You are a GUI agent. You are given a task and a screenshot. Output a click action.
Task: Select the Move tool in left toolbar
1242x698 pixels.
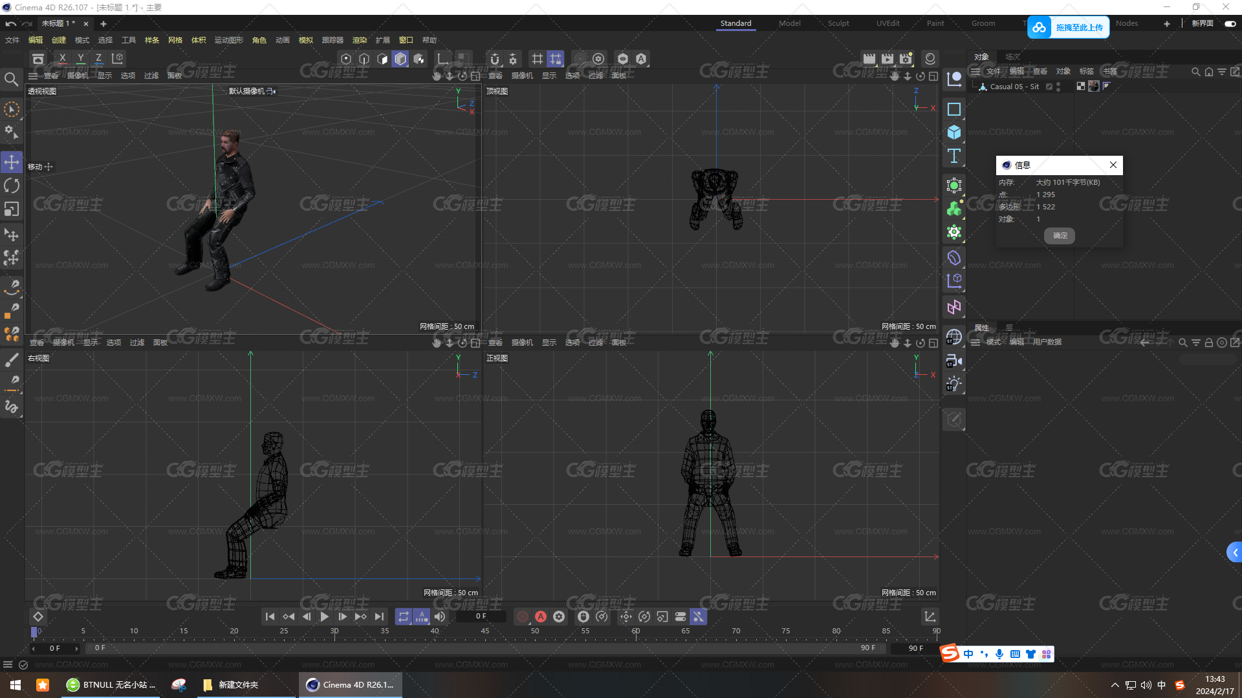[12, 162]
